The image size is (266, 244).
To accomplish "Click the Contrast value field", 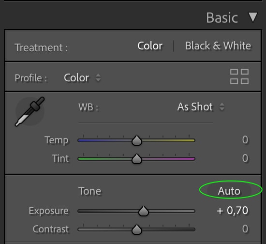I will tap(245, 229).
